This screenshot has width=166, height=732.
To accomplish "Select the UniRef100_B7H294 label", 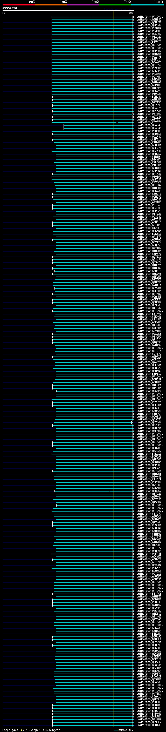I will pos(149,428).
